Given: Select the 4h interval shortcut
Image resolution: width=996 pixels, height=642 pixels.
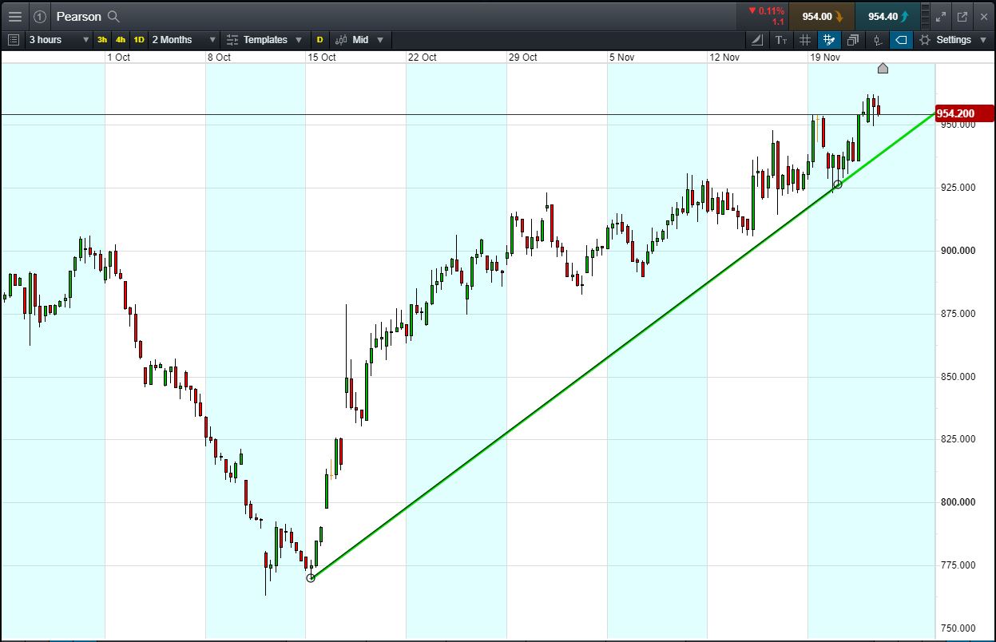Looking at the screenshot, I should tap(121, 39).
